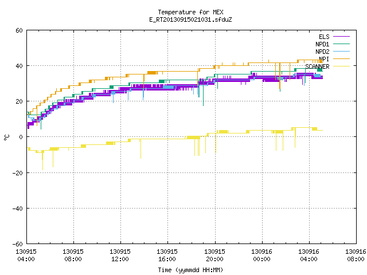This screenshot has height=275, width=367.
Task: Click the °C y-axis unit label
Action: [x=7, y=137]
